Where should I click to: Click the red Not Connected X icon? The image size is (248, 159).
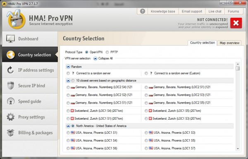click(x=236, y=23)
